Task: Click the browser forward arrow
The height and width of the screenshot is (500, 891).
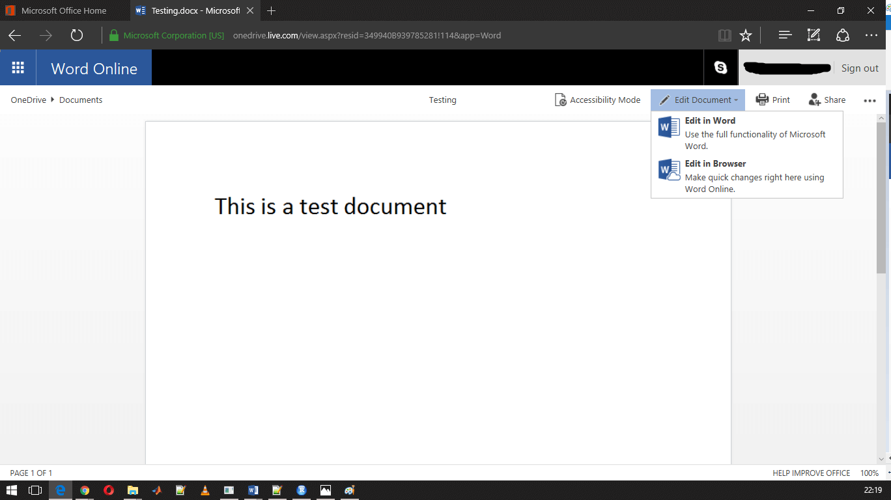Action: click(46, 35)
